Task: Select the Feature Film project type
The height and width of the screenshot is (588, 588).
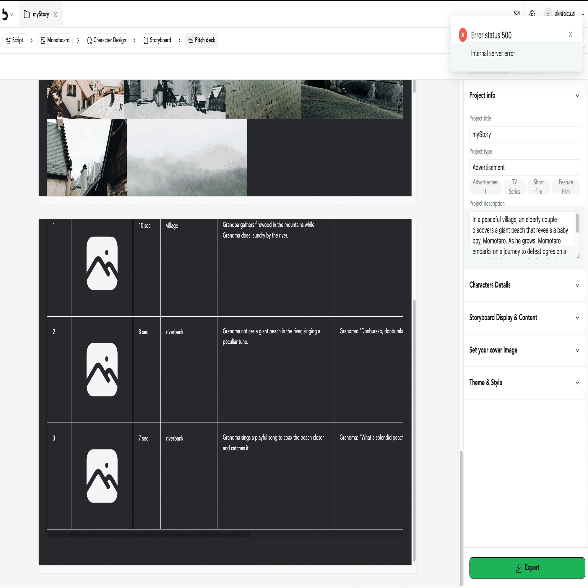Action: 566,187
